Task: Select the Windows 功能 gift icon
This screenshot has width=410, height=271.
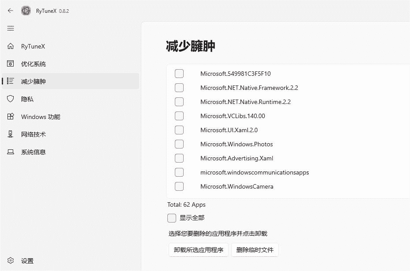Action: 10,116
